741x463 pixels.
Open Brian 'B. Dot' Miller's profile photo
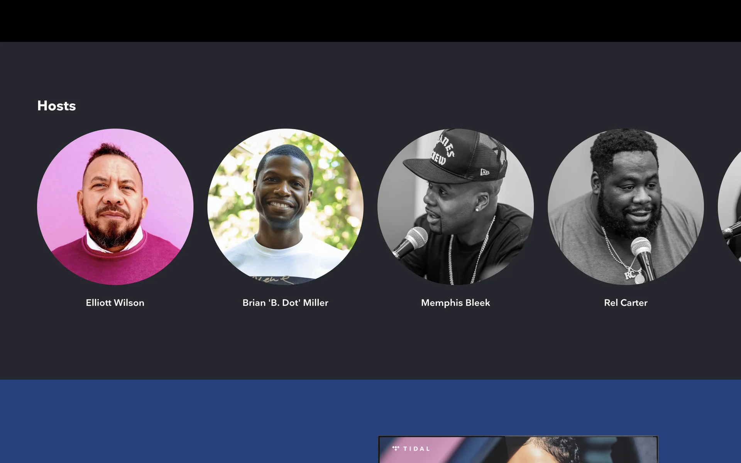(285, 207)
